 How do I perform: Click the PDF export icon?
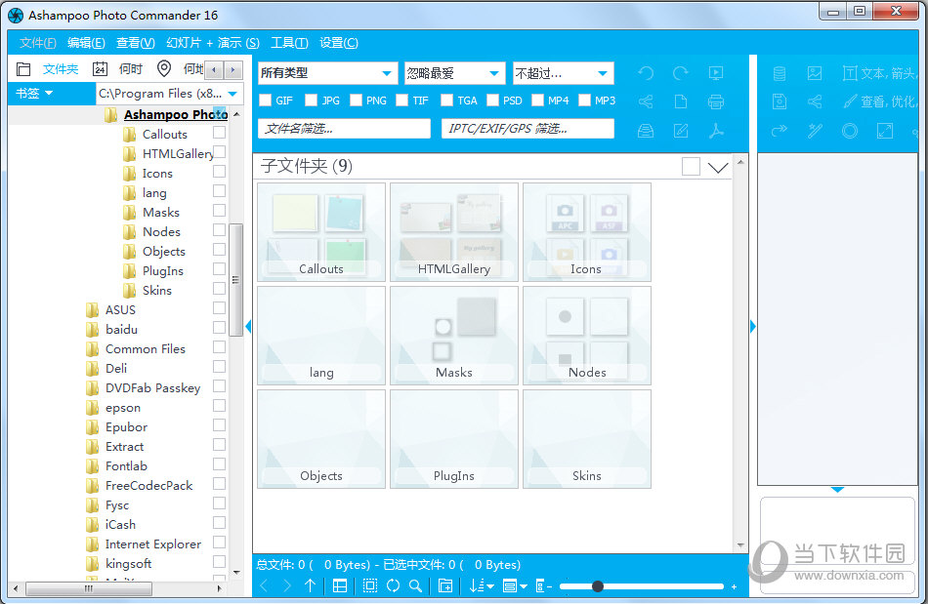tap(716, 131)
